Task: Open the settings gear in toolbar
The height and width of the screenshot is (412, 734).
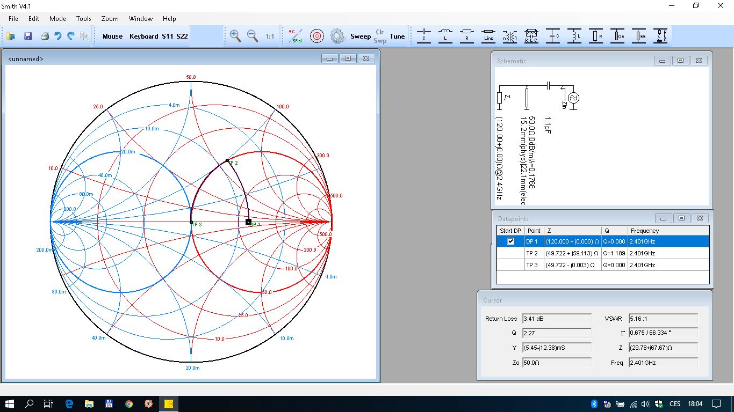Action: pos(337,36)
